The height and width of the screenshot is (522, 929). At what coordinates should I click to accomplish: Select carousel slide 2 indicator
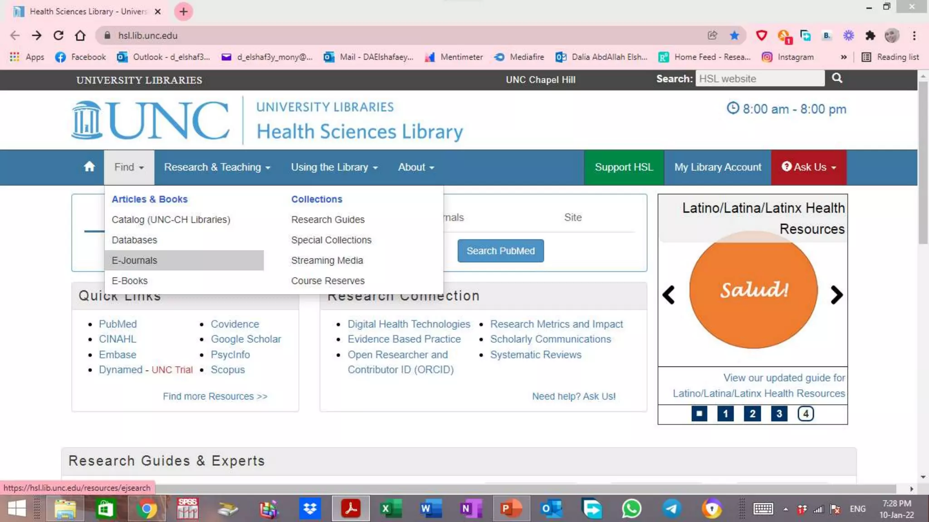752,413
